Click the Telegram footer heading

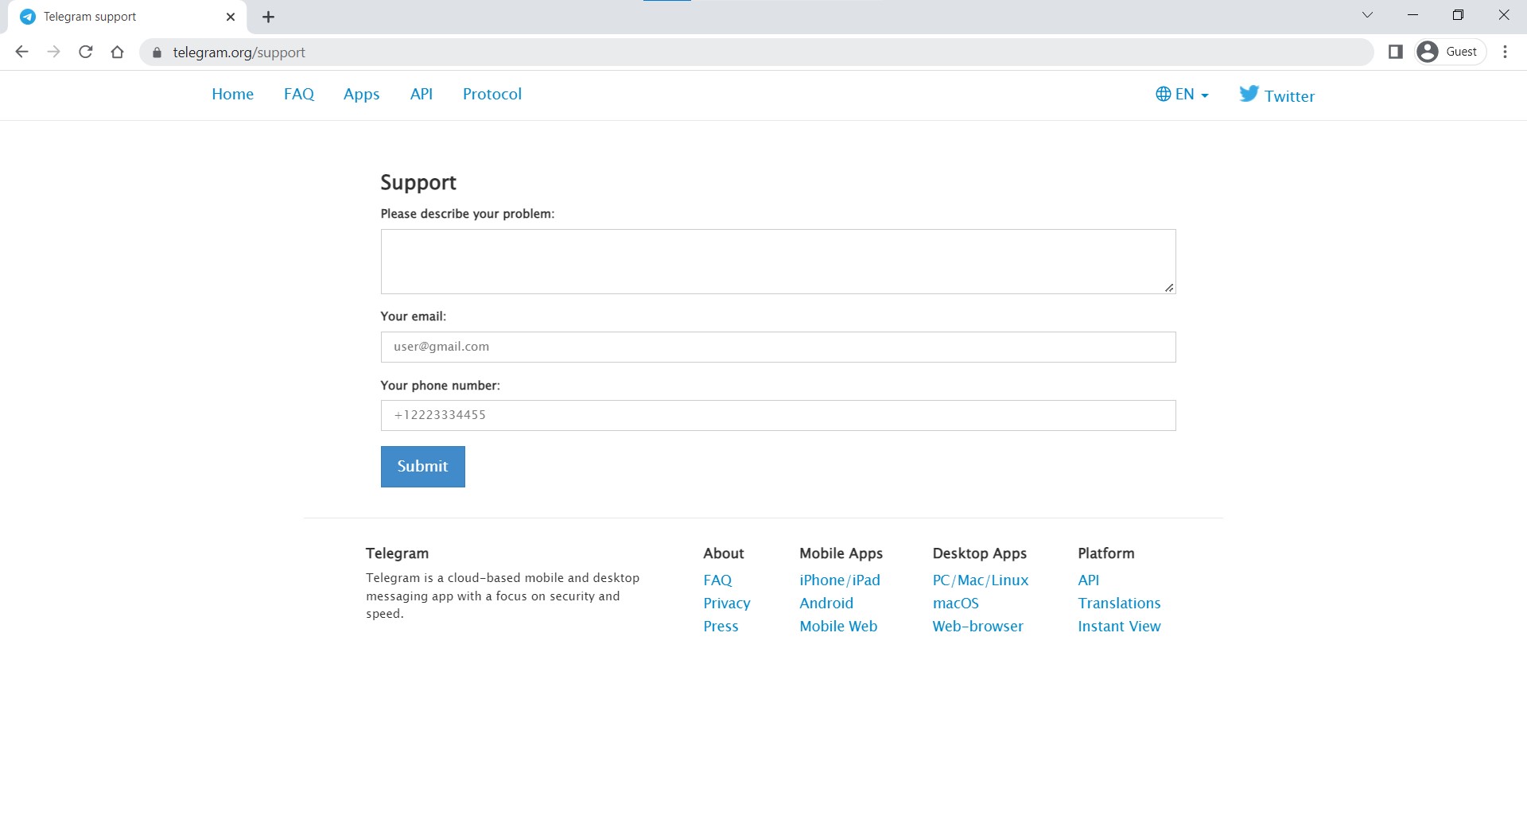coord(397,553)
